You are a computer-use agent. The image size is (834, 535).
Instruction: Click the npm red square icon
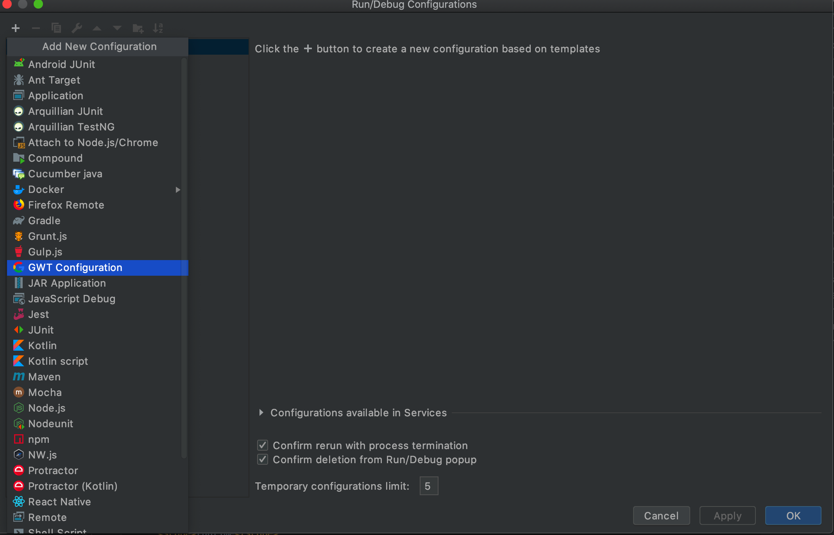pyautogui.click(x=19, y=439)
